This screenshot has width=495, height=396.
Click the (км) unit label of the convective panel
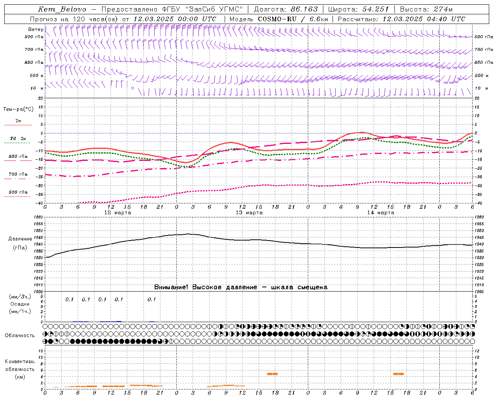click(x=20, y=376)
